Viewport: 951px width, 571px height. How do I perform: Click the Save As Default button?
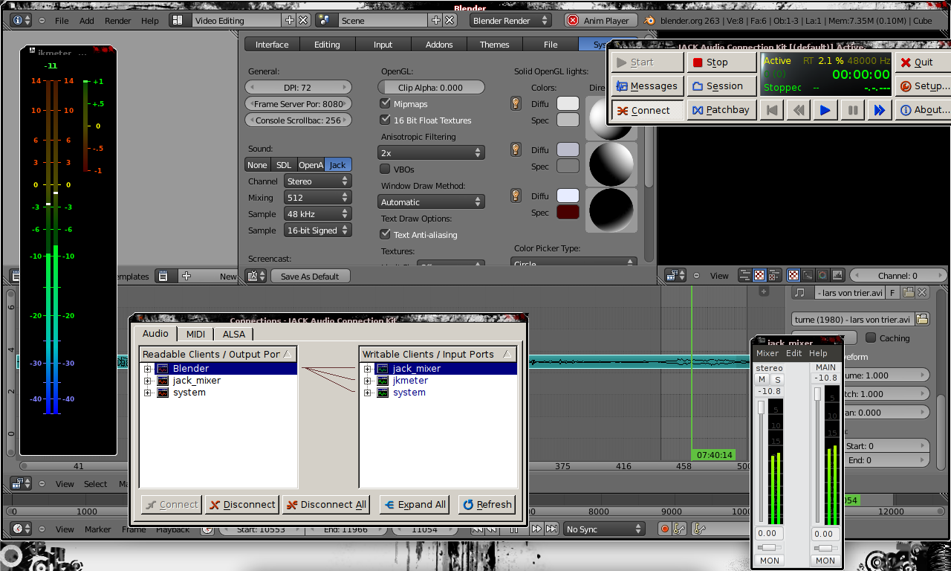(x=310, y=276)
